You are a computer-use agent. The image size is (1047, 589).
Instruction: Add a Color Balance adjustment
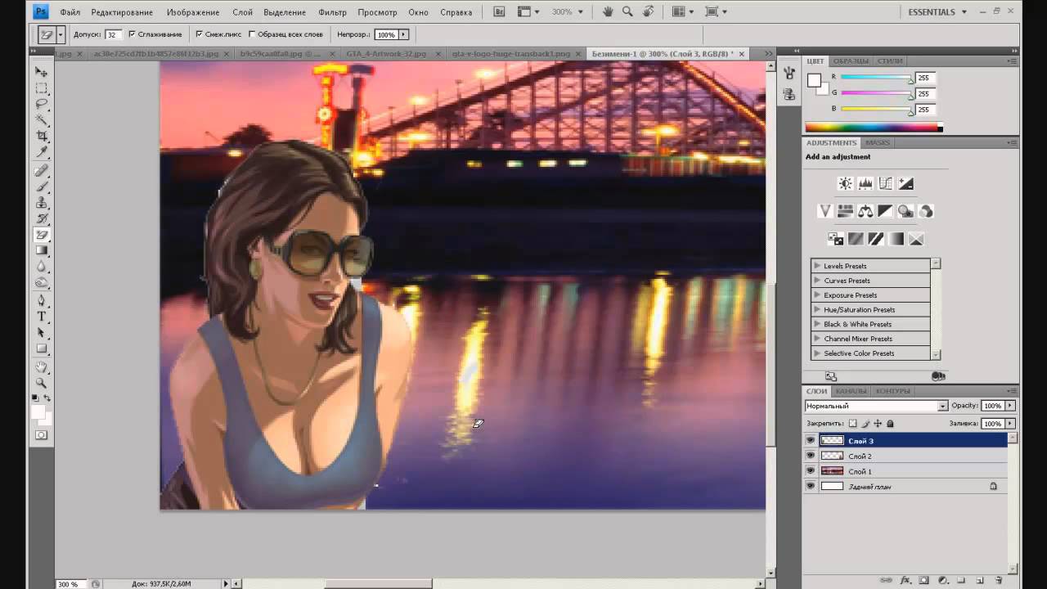tap(865, 211)
